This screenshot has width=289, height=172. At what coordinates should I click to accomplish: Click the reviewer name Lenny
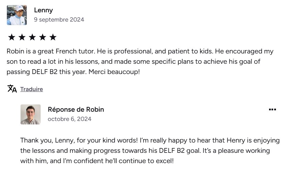pos(44,10)
